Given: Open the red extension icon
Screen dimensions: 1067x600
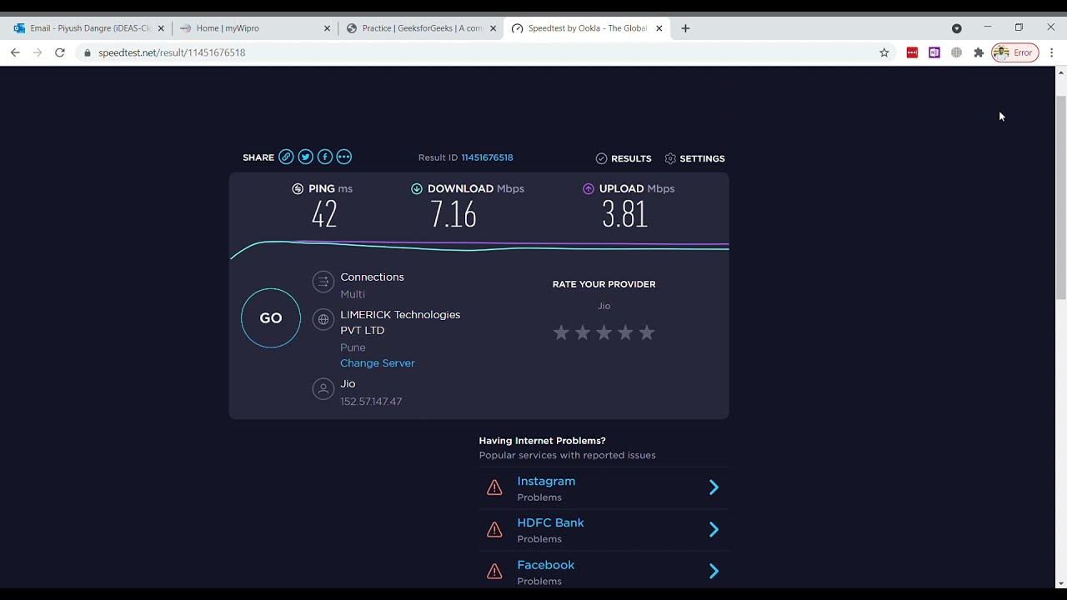Looking at the screenshot, I should [x=912, y=52].
